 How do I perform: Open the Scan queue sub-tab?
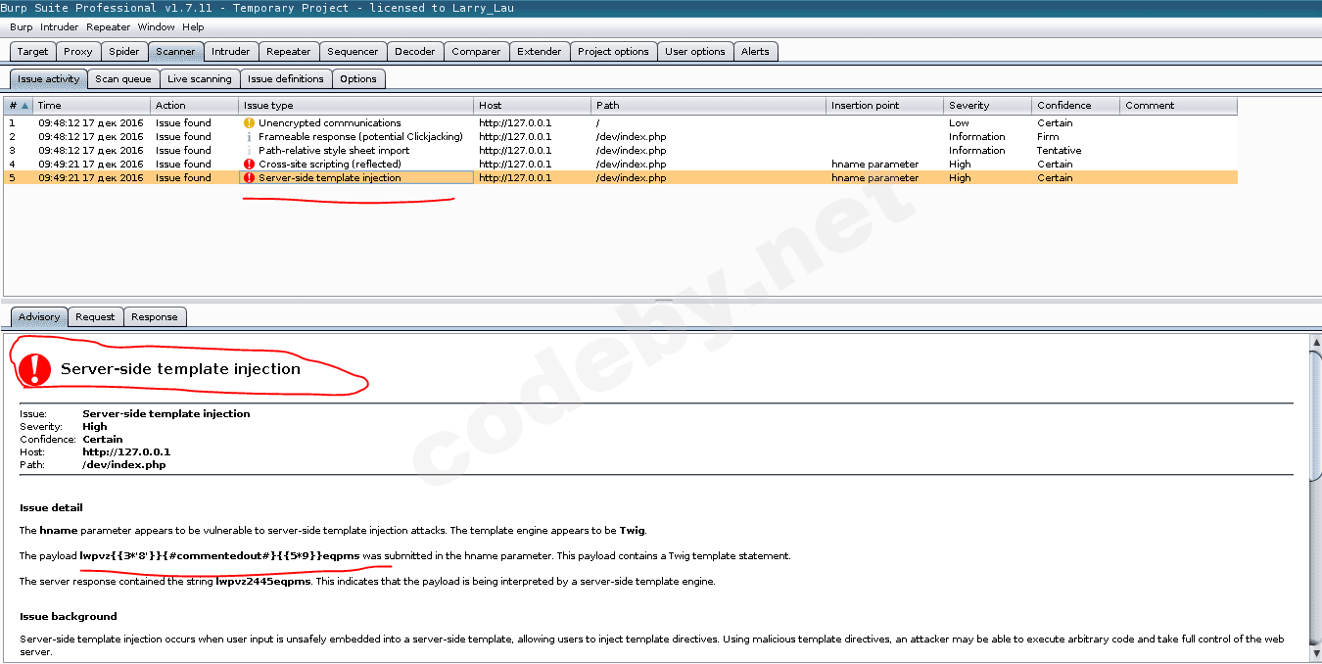123,78
